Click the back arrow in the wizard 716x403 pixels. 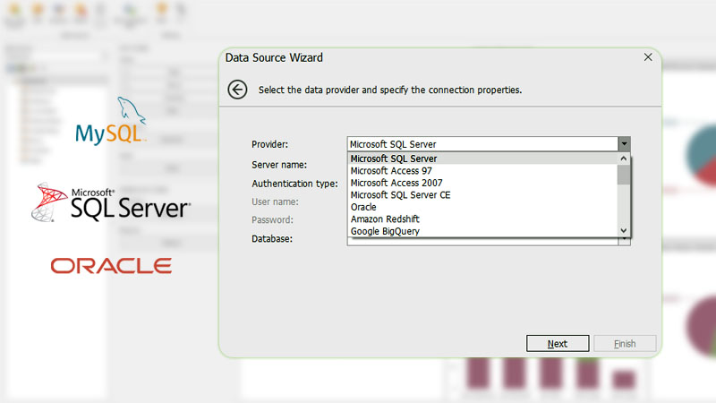237,90
